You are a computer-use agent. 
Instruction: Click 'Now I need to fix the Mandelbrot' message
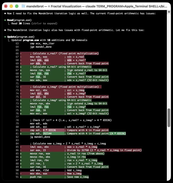point(81,13)
